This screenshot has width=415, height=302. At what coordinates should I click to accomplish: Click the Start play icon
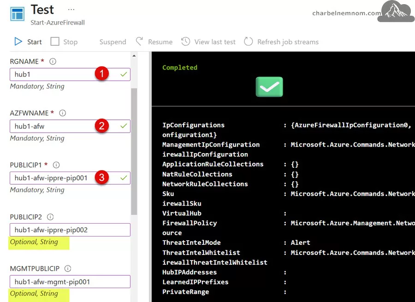18,41
